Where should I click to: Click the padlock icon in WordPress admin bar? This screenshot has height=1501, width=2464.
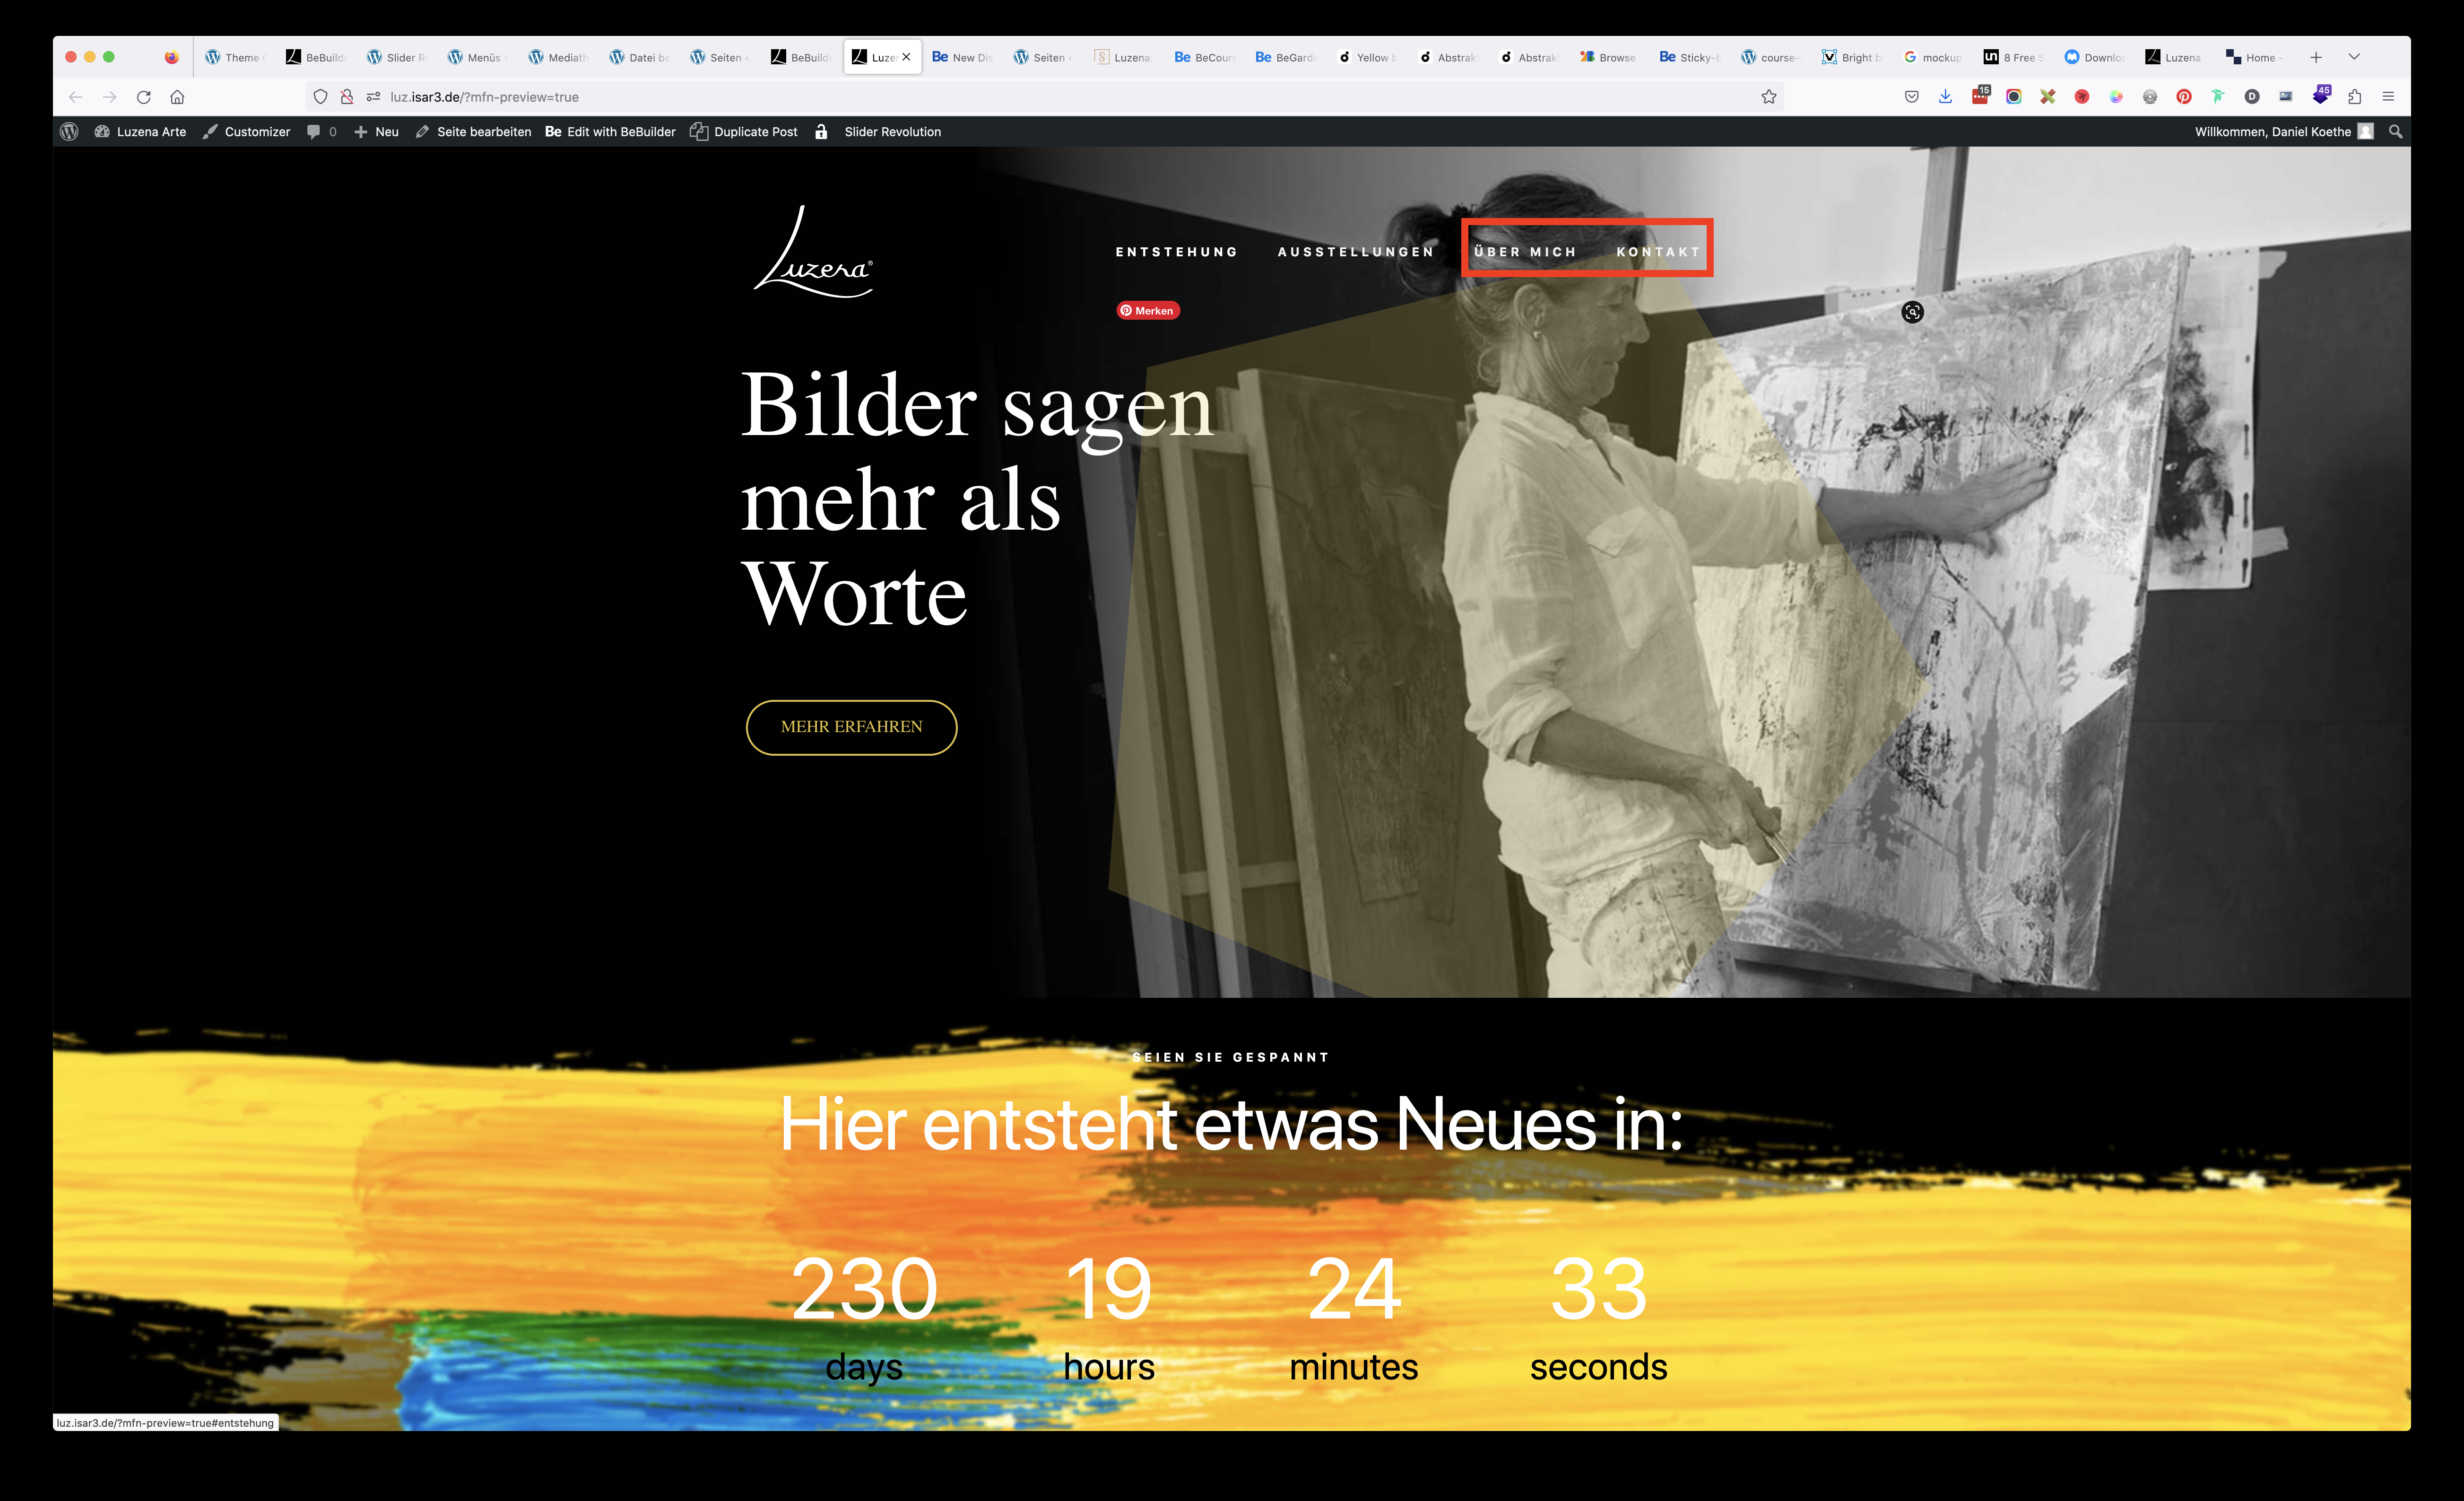pyautogui.click(x=821, y=132)
